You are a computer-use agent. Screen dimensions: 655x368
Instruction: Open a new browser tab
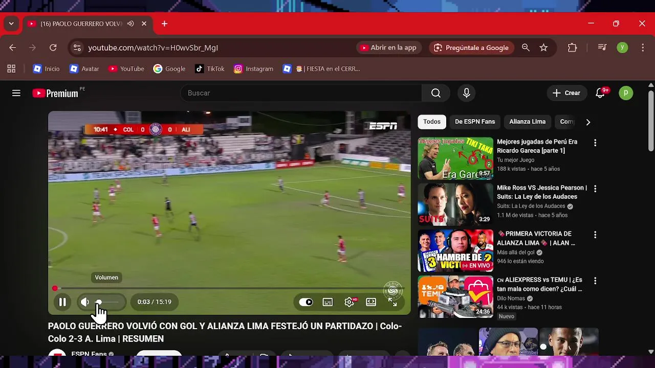(164, 24)
